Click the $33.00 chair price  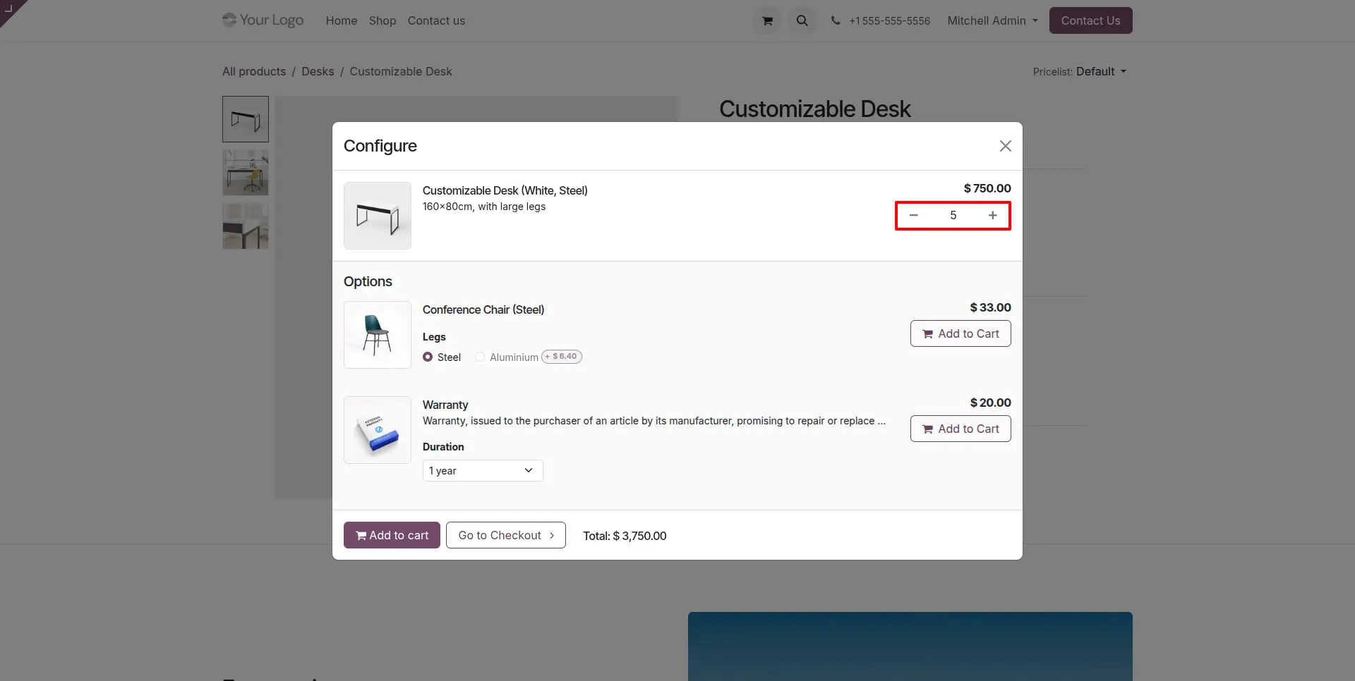(x=990, y=308)
